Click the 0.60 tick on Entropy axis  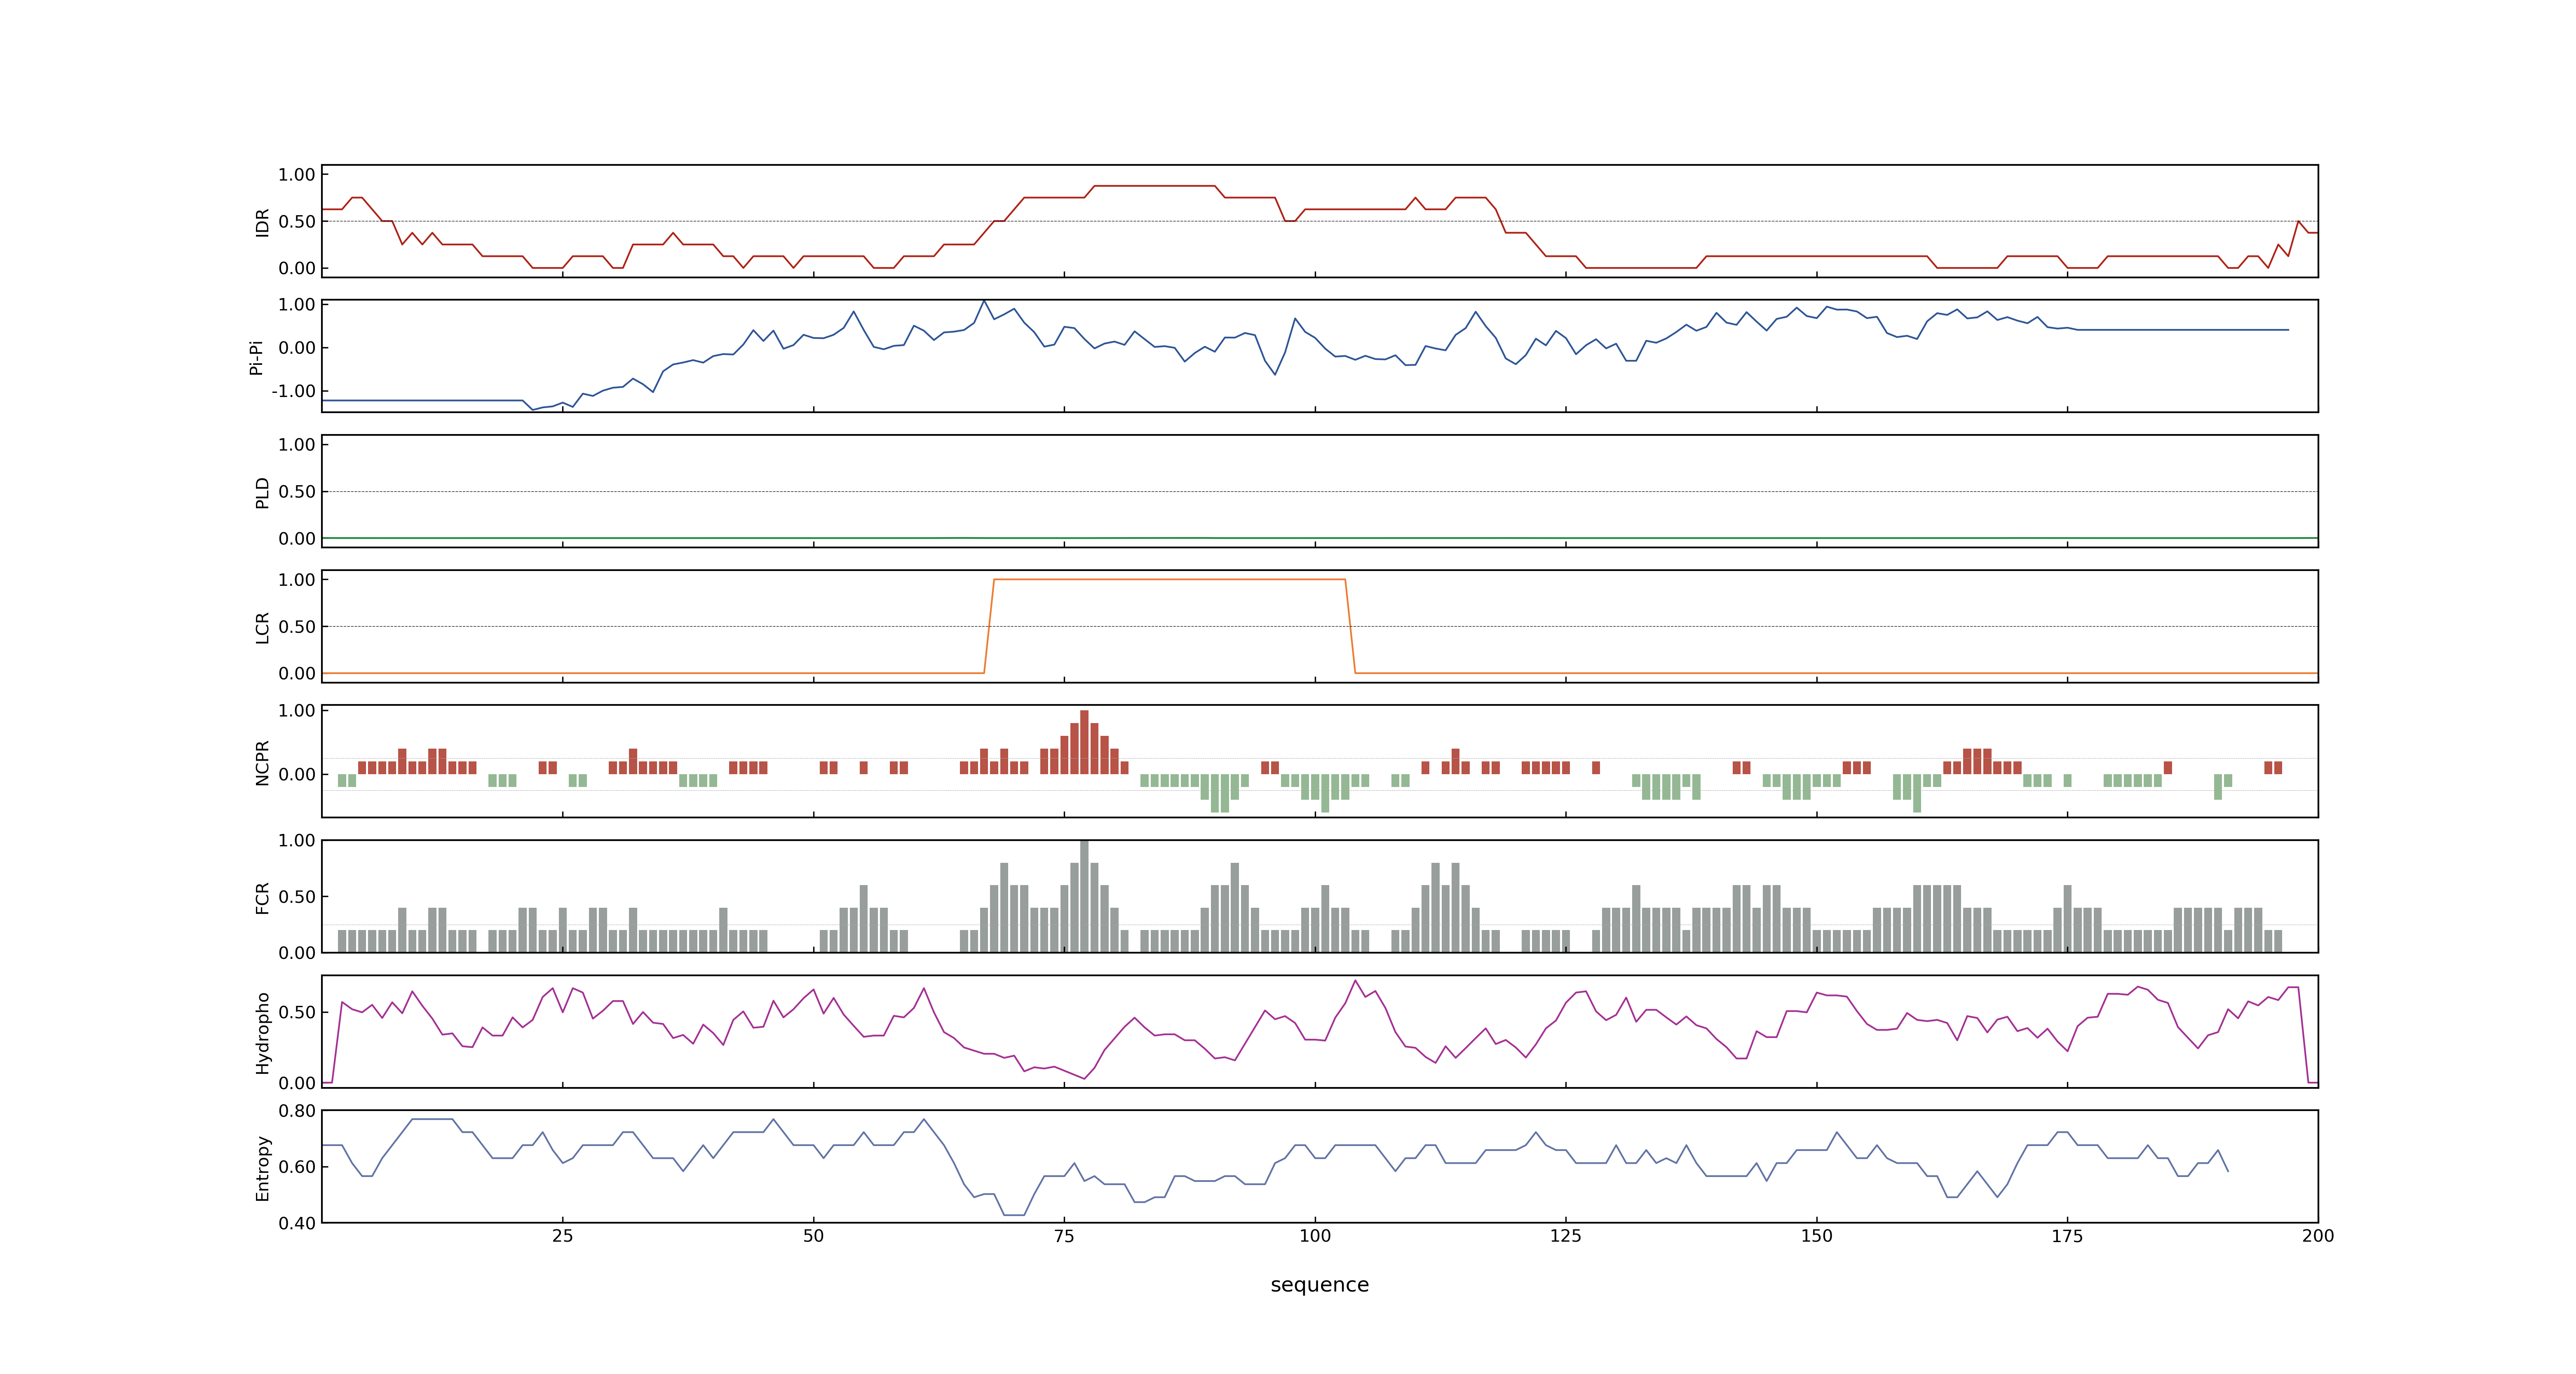pos(297,1167)
